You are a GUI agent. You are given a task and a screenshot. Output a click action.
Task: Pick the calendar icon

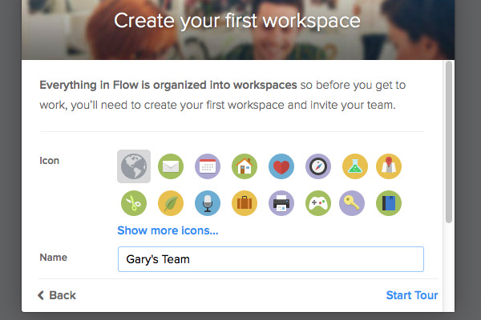pos(208,166)
